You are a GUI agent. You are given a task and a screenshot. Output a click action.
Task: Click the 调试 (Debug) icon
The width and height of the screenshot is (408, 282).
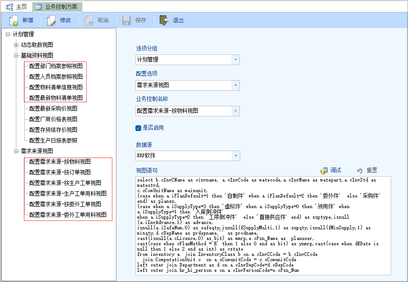click(x=324, y=170)
